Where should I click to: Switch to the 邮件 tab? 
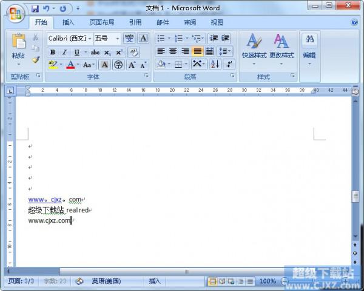(163, 22)
